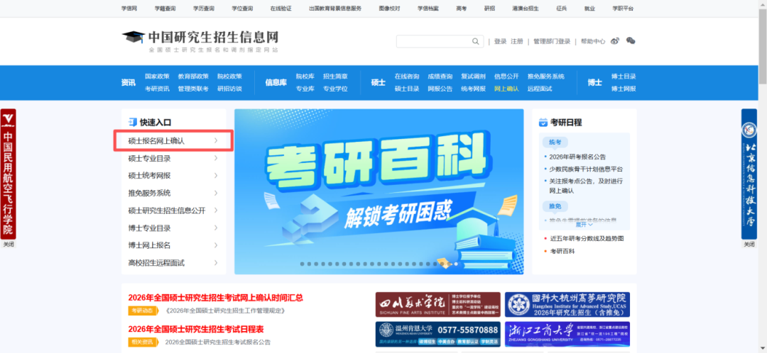Viewport: 767px width, 353px height.
Task: Select 国家政策 in the blue nav
Action: point(157,77)
